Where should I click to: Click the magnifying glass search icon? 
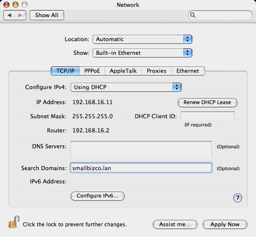[193, 15]
